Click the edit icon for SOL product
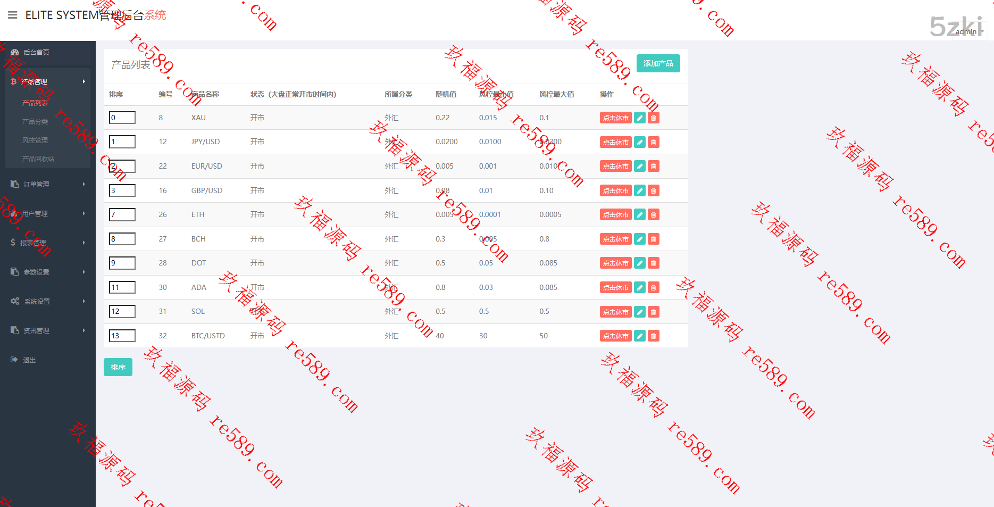The image size is (994, 507). click(640, 312)
